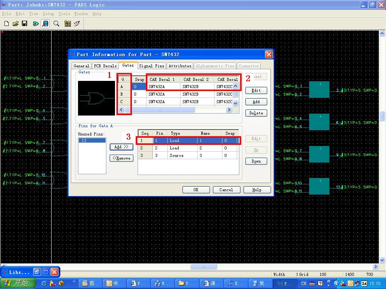Image resolution: width=386 pixels, height=289 pixels.
Task: Click main window horizontal scrollbar thumb
Action: 204,266
